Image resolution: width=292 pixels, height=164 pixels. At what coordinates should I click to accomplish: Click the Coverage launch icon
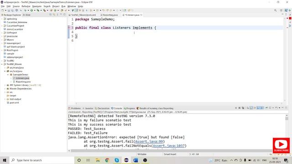(38, 10)
